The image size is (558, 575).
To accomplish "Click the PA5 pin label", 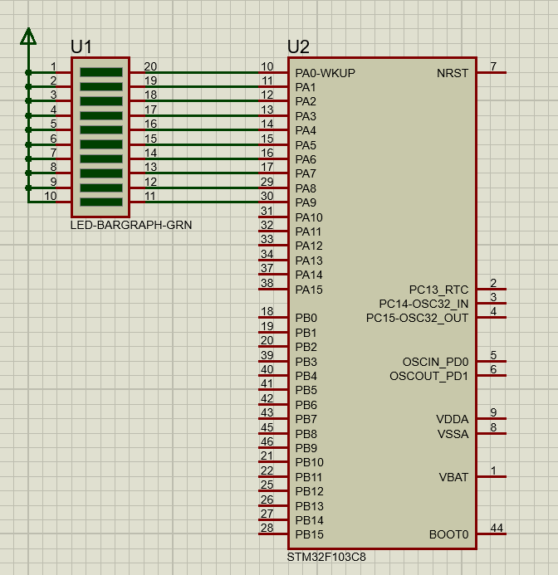I will point(306,145).
